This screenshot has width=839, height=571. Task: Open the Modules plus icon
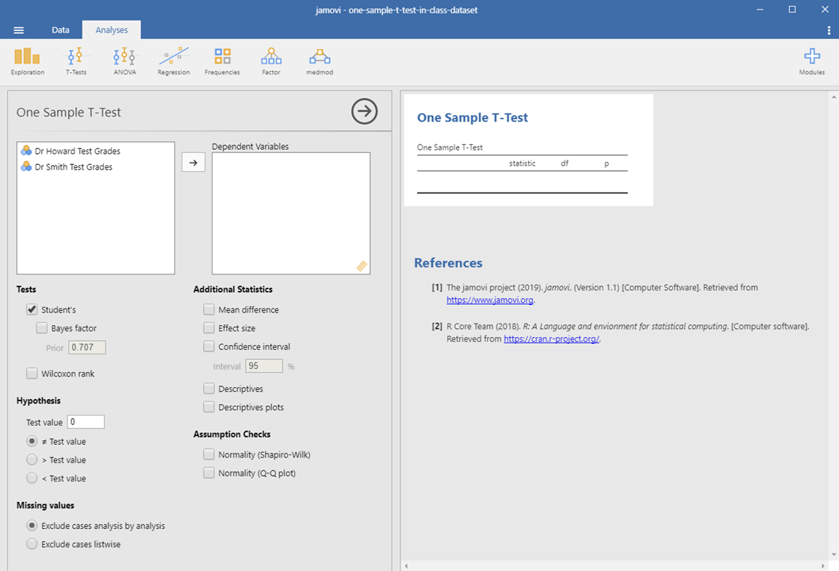[x=811, y=61]
